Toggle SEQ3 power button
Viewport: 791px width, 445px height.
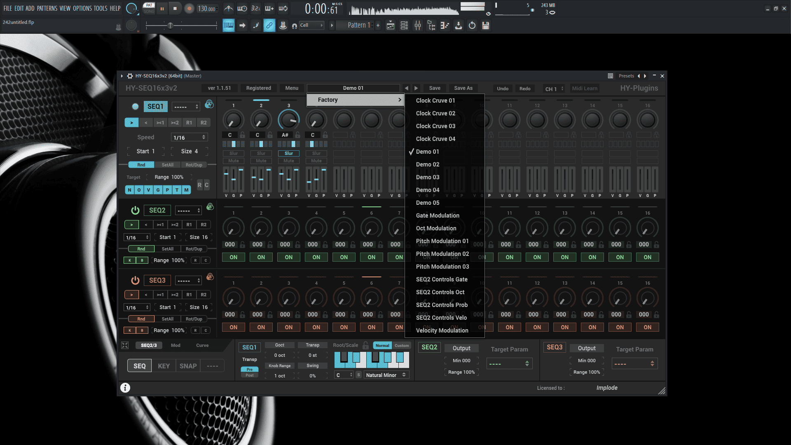point(135,280)
